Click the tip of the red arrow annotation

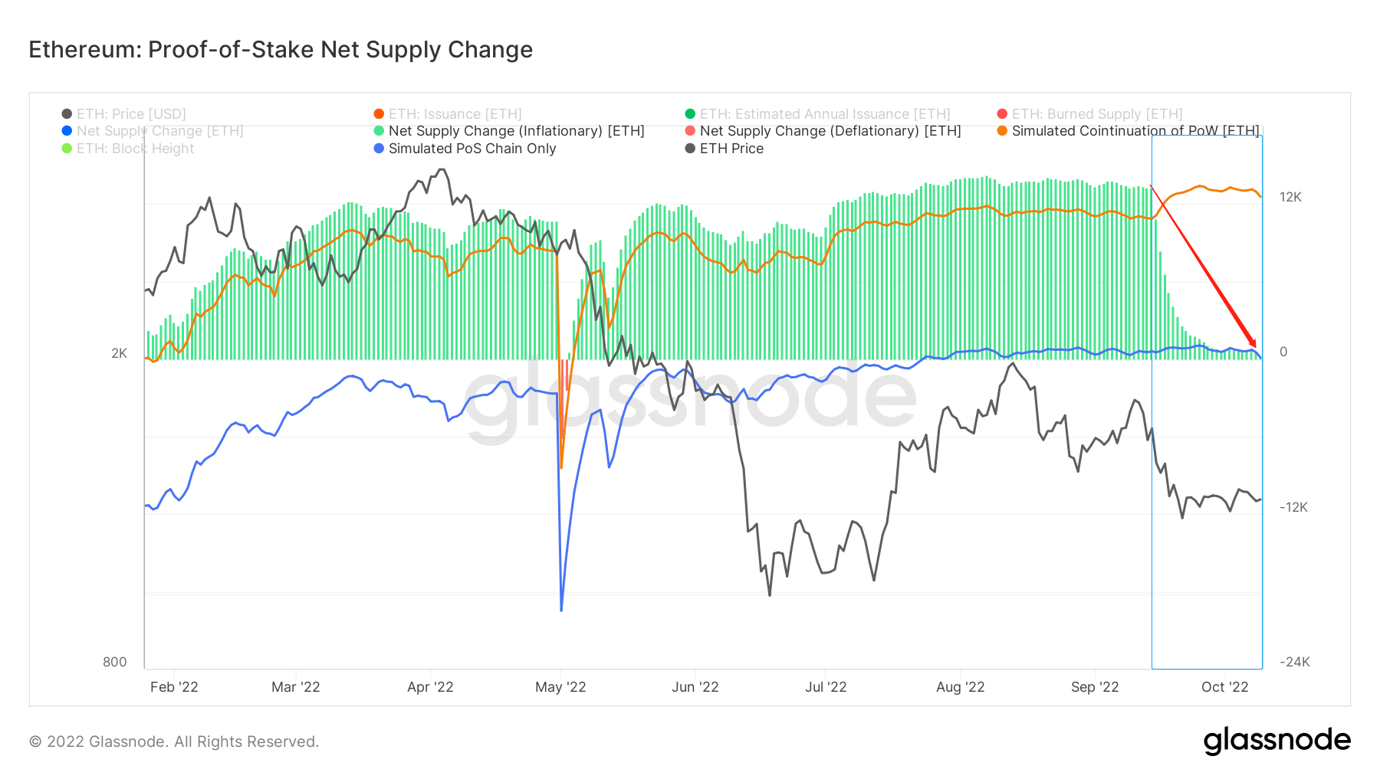pos(1256,347)
